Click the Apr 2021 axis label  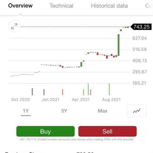click(x=81, y=99)
